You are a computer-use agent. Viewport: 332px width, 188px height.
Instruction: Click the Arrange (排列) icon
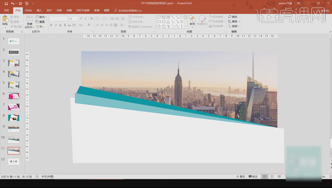[x=192, y=19]
